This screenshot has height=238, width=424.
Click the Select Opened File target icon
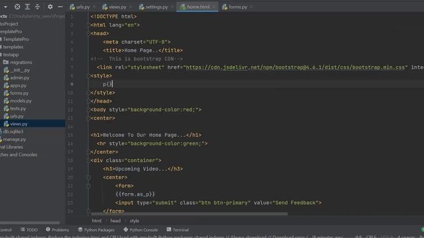(17, 7)
